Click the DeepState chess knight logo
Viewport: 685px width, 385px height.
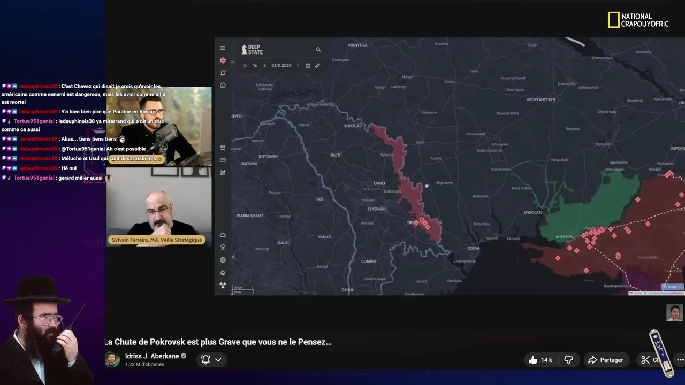(x=245, y=50)
